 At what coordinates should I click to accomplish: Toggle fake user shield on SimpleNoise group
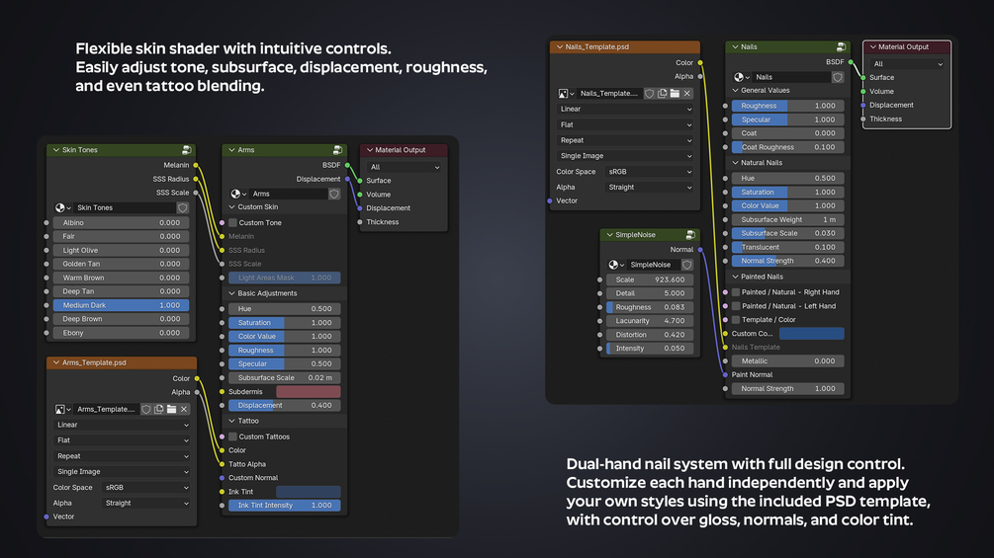click(x=687, y=265)
